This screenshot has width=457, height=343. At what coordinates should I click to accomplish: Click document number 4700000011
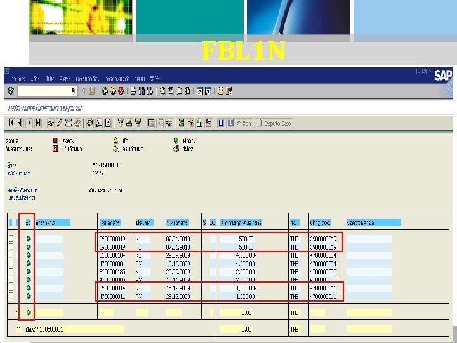tap(112, 296)
